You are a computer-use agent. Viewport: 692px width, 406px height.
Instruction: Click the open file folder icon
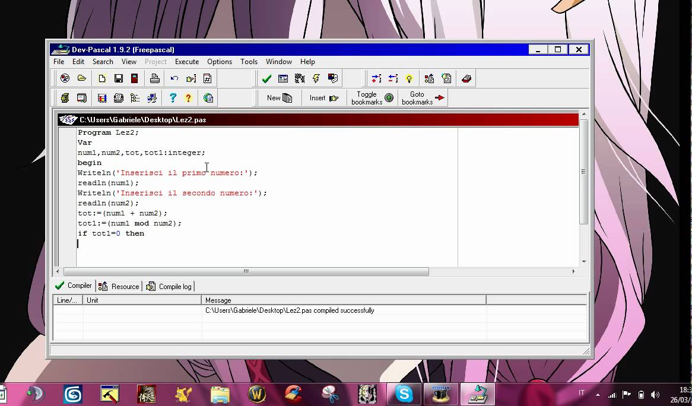coord(82,78)
